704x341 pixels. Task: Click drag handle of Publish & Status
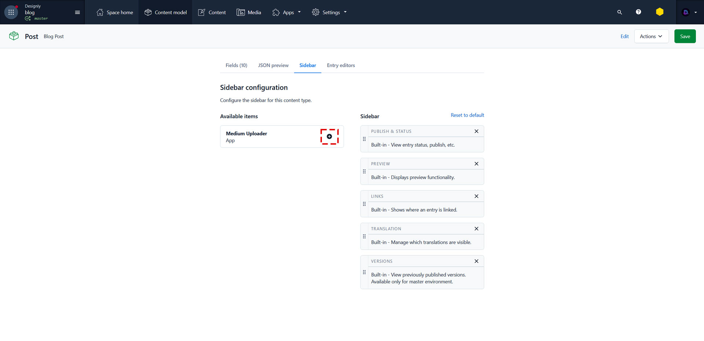(x=364, y=139)
